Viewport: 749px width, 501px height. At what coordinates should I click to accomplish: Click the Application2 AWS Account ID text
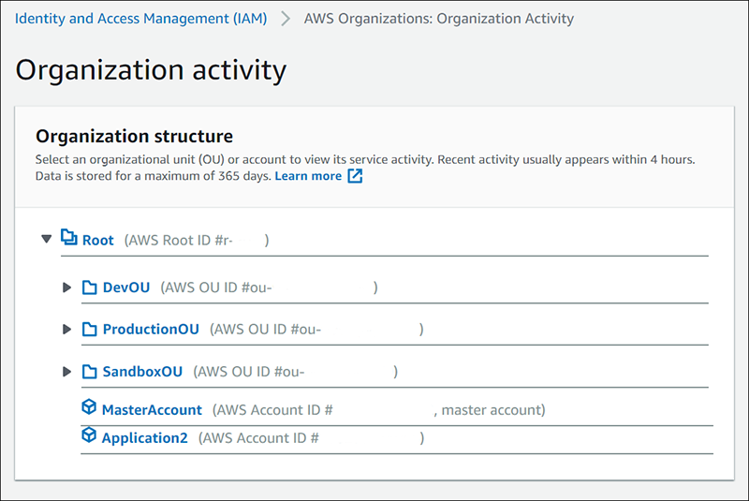[x=311, y=438]
